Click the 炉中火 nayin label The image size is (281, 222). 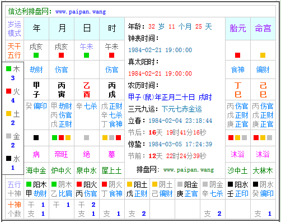click(61, 170)
